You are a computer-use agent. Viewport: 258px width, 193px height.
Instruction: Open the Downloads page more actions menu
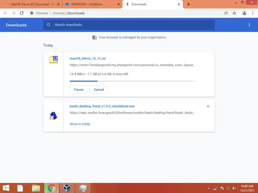249,25
